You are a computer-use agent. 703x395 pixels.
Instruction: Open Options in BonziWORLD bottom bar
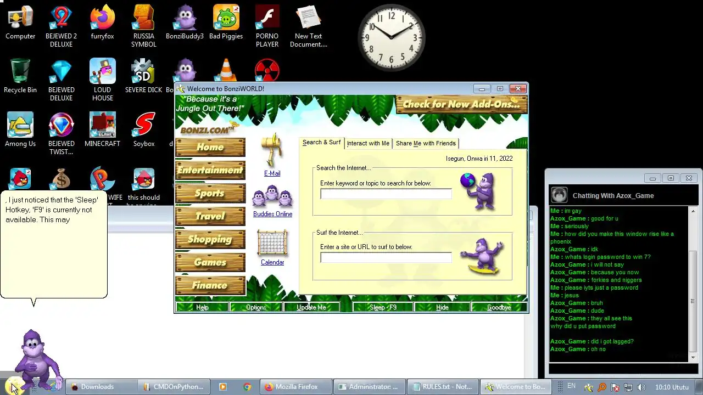coord(256,307)
